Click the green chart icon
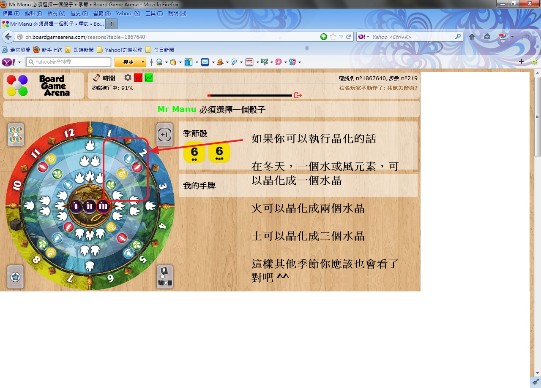Viewport: 541px width, 388px height. click(x=149, y=78)
